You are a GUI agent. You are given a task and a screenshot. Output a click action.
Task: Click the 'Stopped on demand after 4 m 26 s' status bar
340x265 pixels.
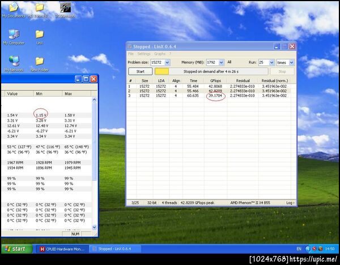coord(211,71)
